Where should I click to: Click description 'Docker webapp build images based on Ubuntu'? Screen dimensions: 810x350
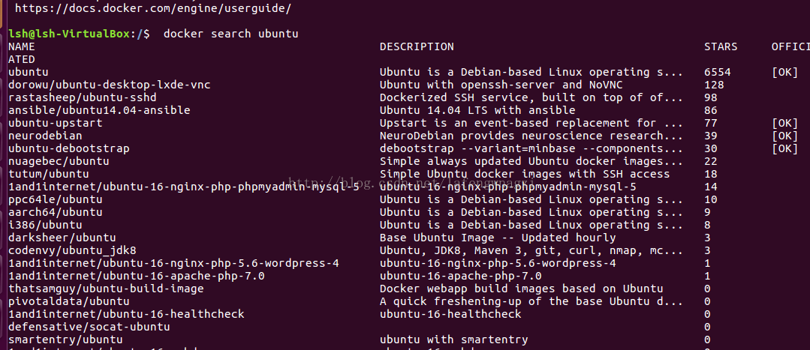521,289
